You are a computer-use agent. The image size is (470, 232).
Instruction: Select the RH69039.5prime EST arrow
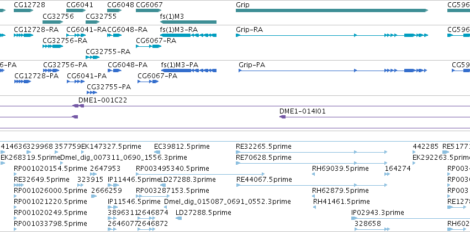coord(314,174)
